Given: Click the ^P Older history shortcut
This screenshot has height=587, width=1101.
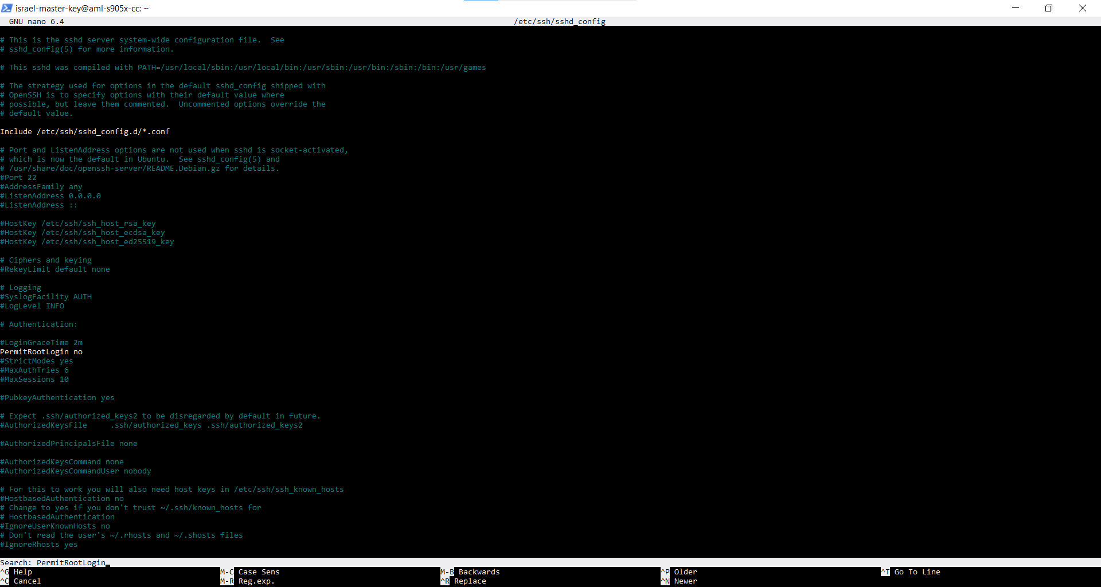Looking at the screenshot, I should coord(679,572).
